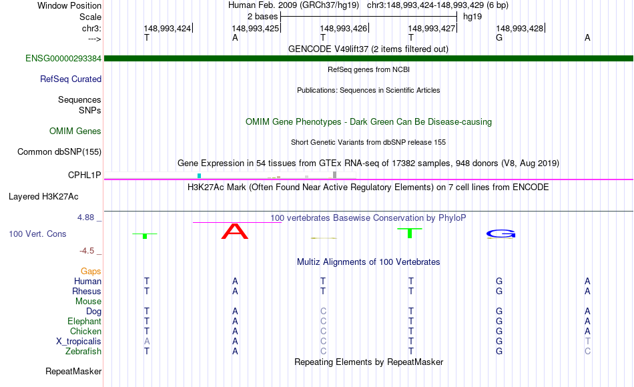Click the large red A conservation logo

click(x=234, y=232)
